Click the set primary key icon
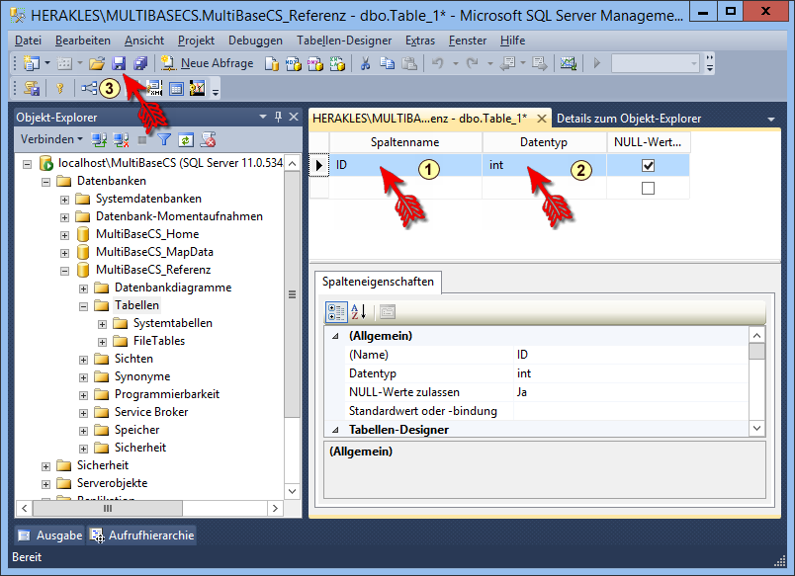Viewport: 795px width, 576px height. tap(58, 89)
